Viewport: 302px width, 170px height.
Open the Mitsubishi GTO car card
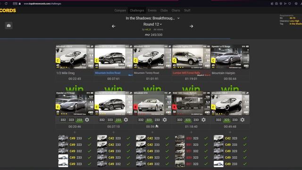pyautogui.click(x=152, y=103)
